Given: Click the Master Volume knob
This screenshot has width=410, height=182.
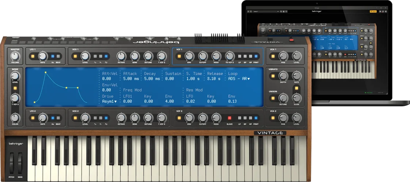Looking at the screenshot, I should point(15,56).
